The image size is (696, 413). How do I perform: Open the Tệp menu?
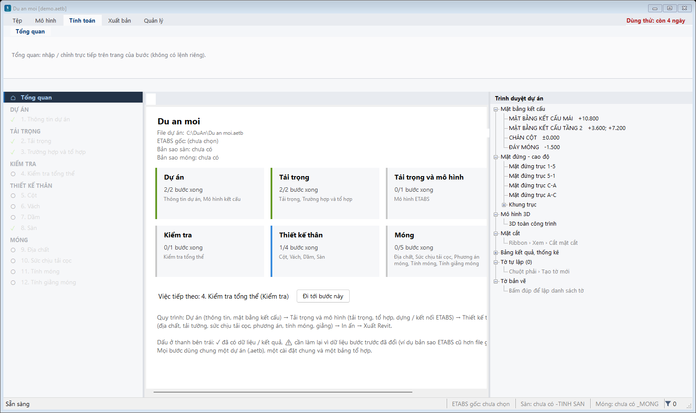point(17,20)
